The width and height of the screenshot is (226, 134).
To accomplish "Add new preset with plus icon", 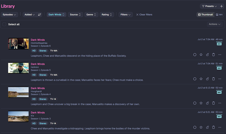I will coord(221,6).
